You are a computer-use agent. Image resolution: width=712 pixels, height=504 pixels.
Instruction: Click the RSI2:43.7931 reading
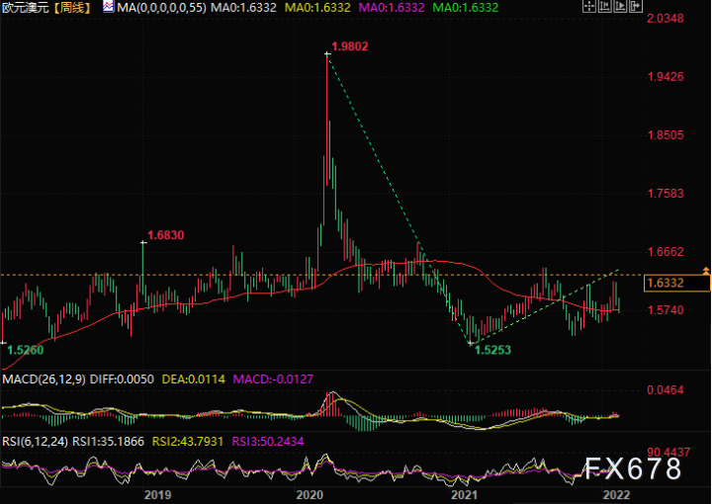(x=188, y=442)
